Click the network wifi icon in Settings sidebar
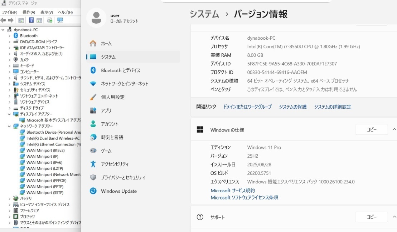397x232 pixels. coord(93,84)
